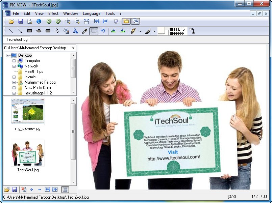Go to previous image with green left arrow
272x203 pixels.
pos(49,21)
